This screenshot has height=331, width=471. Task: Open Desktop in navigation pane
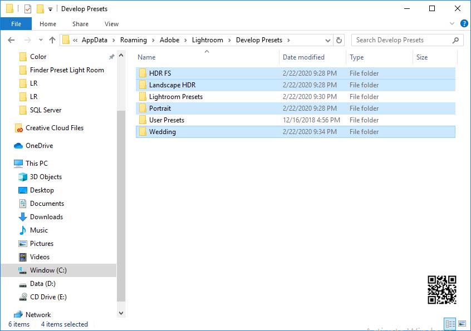42,190
